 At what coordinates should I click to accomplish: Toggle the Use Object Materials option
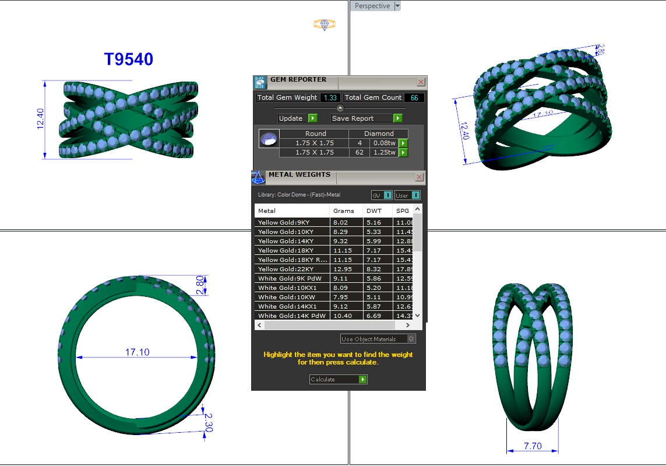[411, 339]
